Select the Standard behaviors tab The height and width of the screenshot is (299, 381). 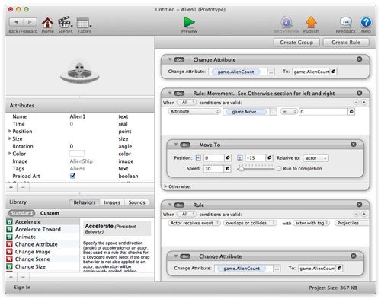(21, 213)
